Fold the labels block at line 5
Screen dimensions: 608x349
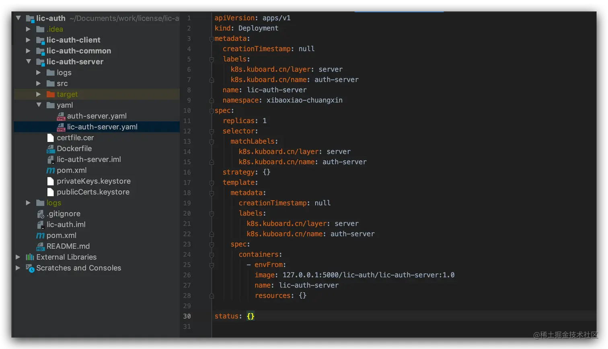(212, 60)
